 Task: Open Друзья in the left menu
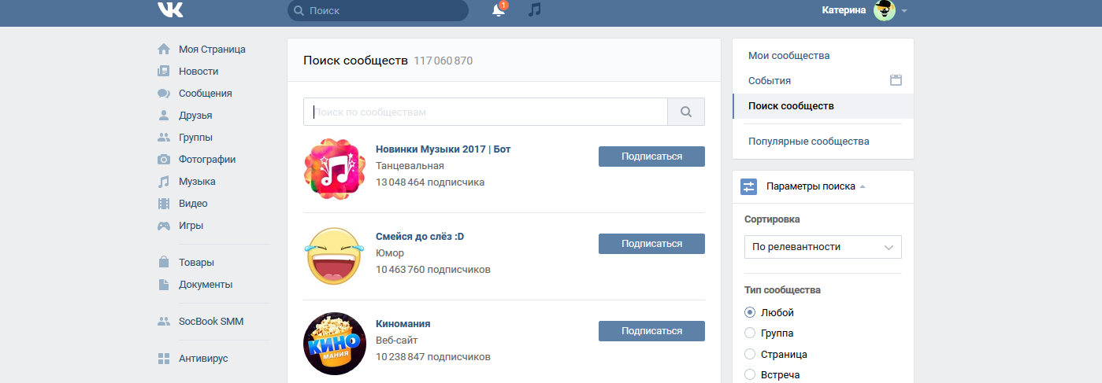point(195,115)
